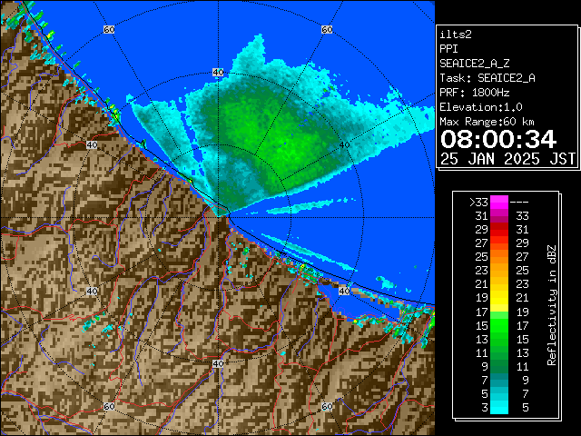581x436 pixels.
Task: Click the ">33" legend threshold label
Action: pyautogui.click(x=478, y=203)
